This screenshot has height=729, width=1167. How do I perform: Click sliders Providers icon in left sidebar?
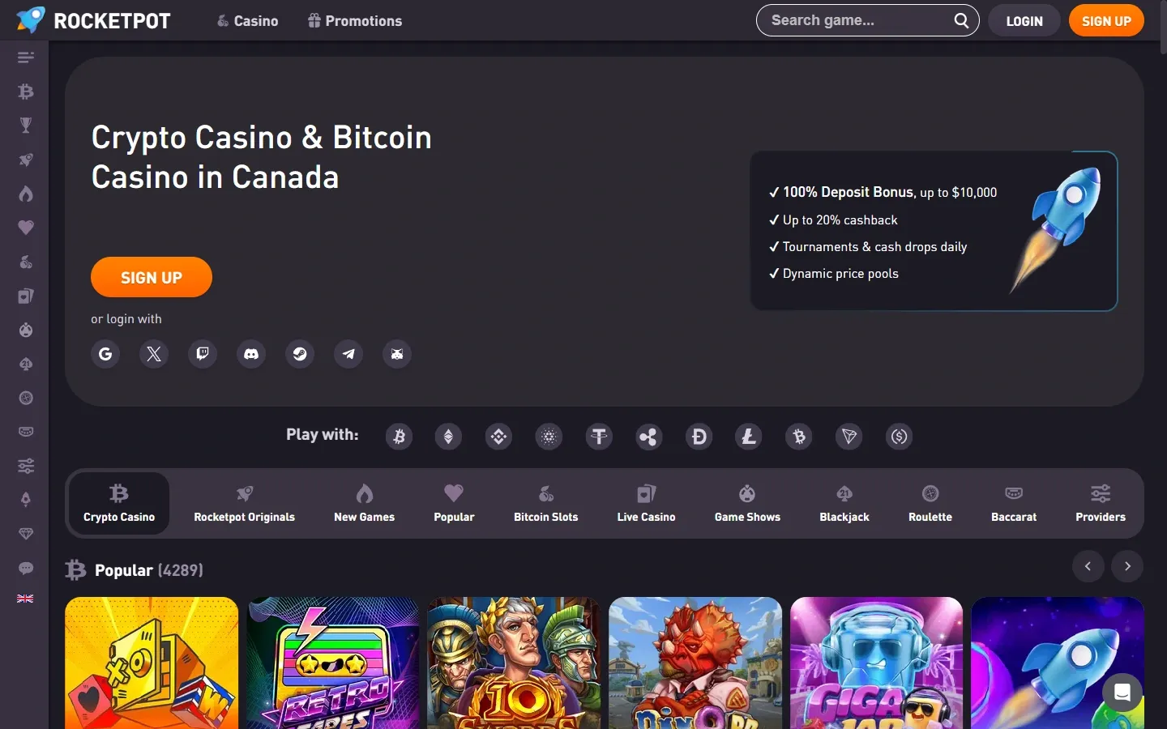(x=26, y=466)
